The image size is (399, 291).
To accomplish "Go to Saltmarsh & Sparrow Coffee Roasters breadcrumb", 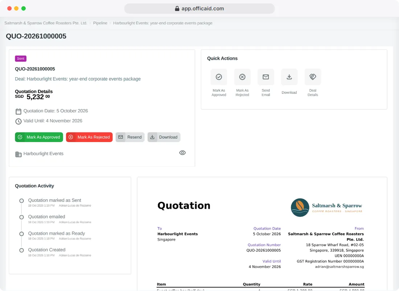I will [46, 23].
